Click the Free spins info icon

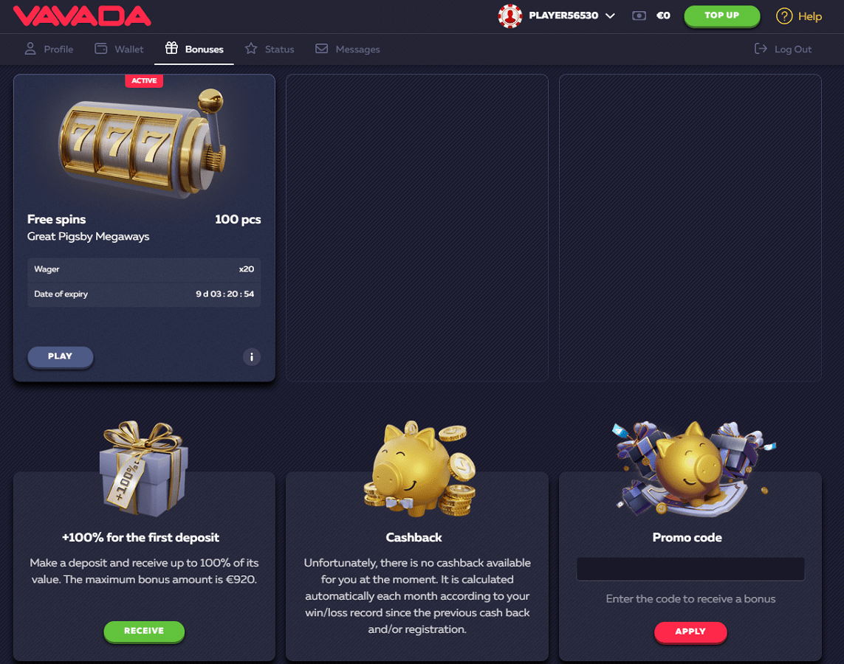point(251,357)
